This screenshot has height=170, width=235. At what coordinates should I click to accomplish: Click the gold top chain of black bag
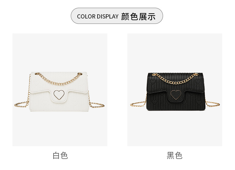pos(175,78)
